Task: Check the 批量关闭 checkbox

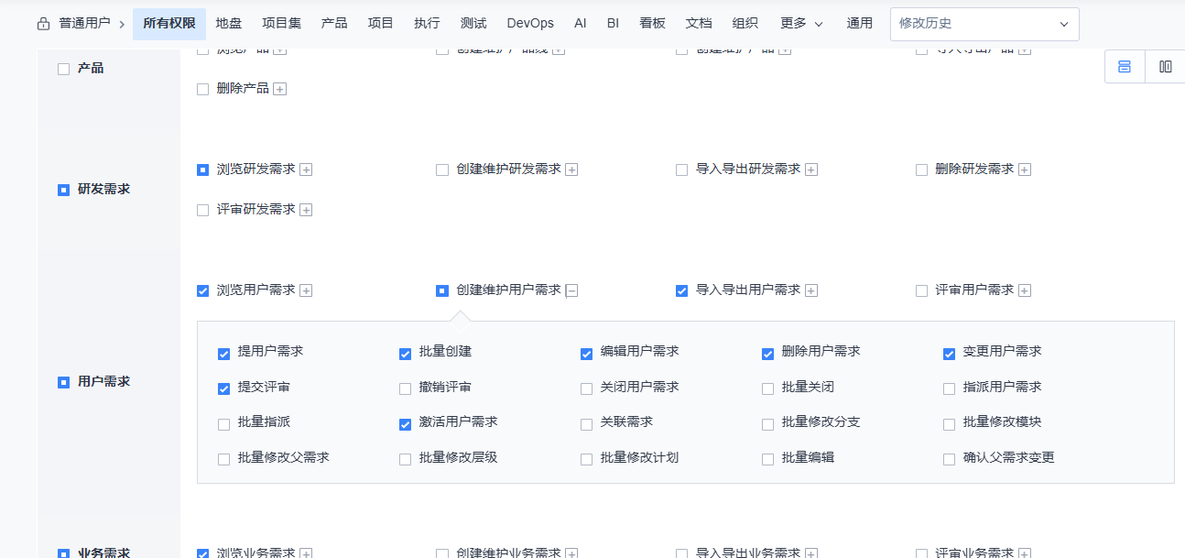Action: click(x=768, y=388)
